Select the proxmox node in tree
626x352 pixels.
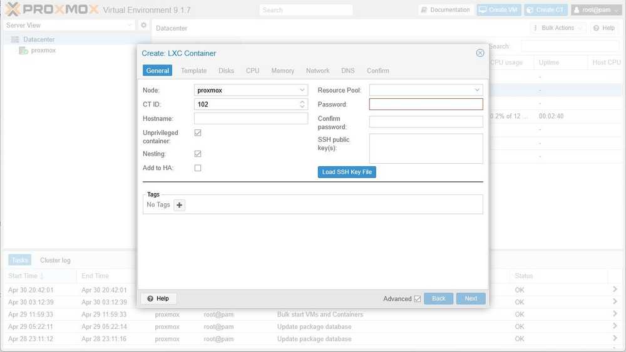[x=43, y=50]
